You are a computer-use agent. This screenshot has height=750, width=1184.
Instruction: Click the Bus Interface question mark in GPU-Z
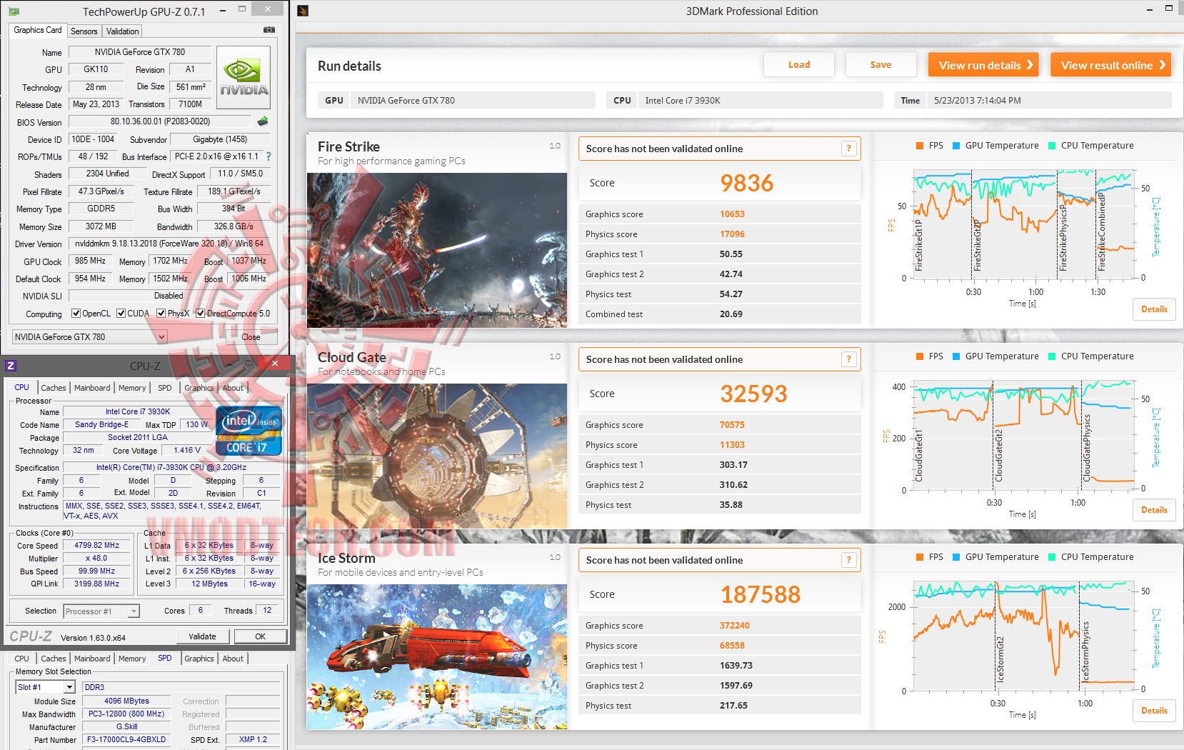coord(269,156)
